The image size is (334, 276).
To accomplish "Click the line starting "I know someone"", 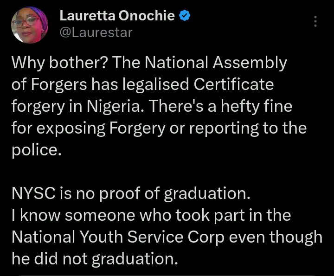I will coord(151,216).
